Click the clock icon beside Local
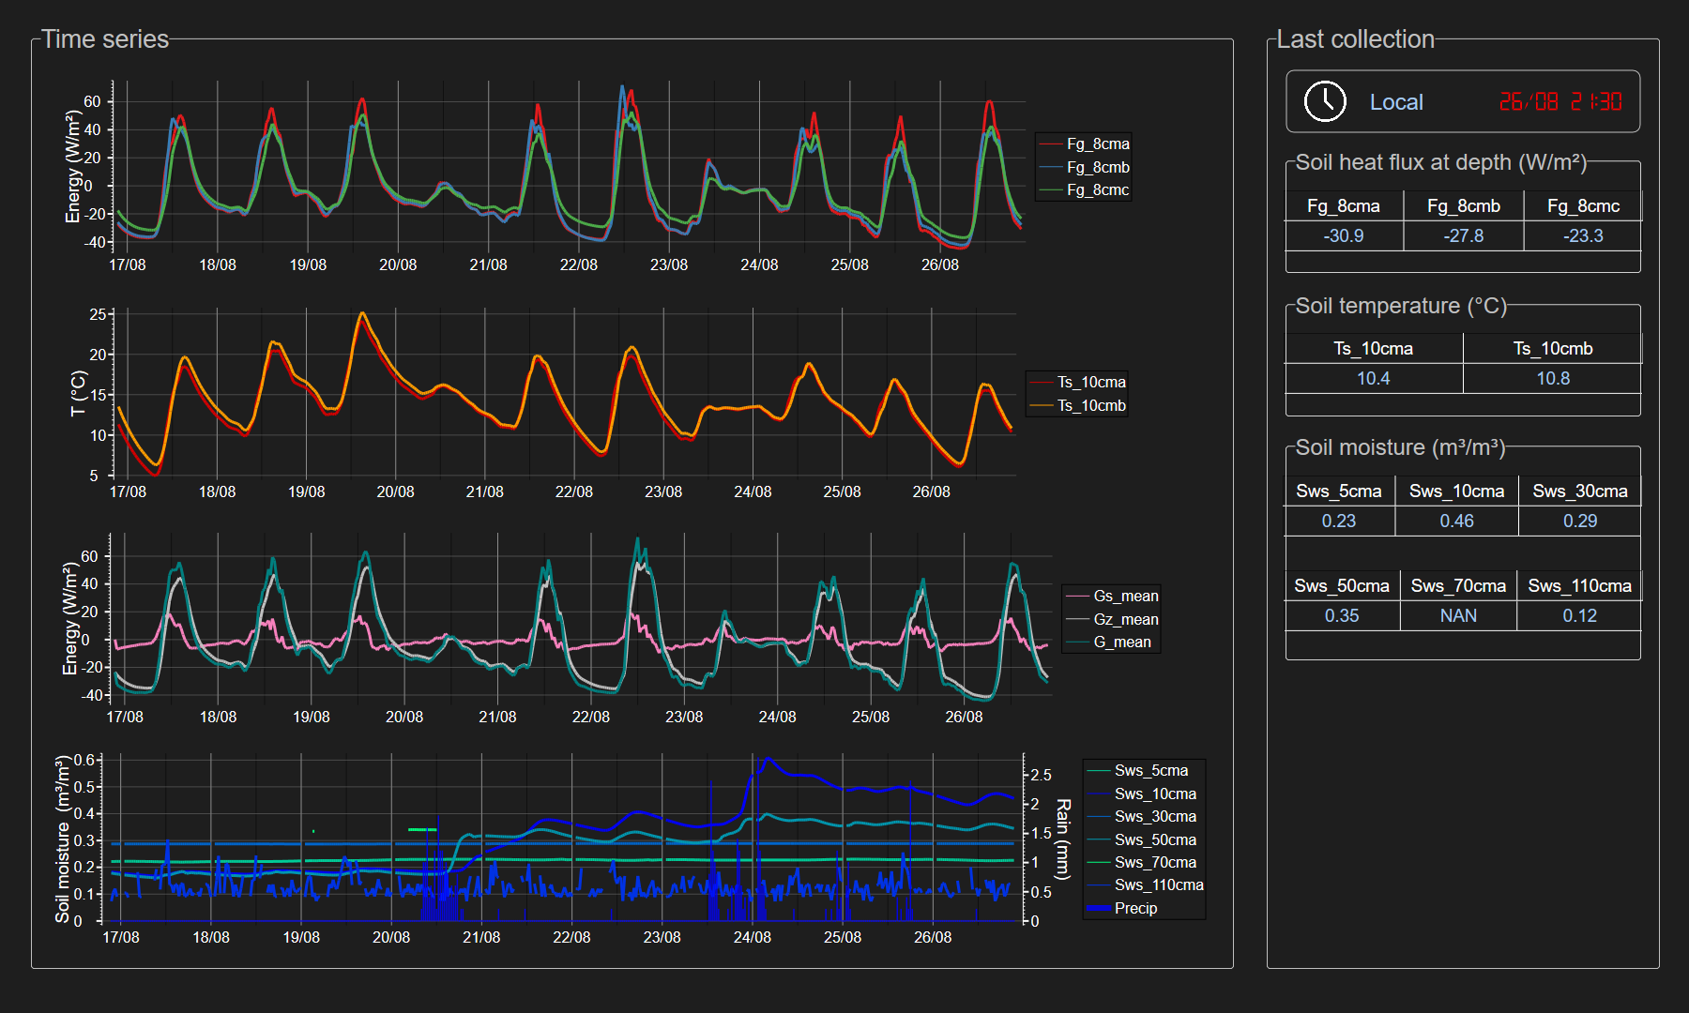Screen dimensions: 1689x1013 (1325, 101)
